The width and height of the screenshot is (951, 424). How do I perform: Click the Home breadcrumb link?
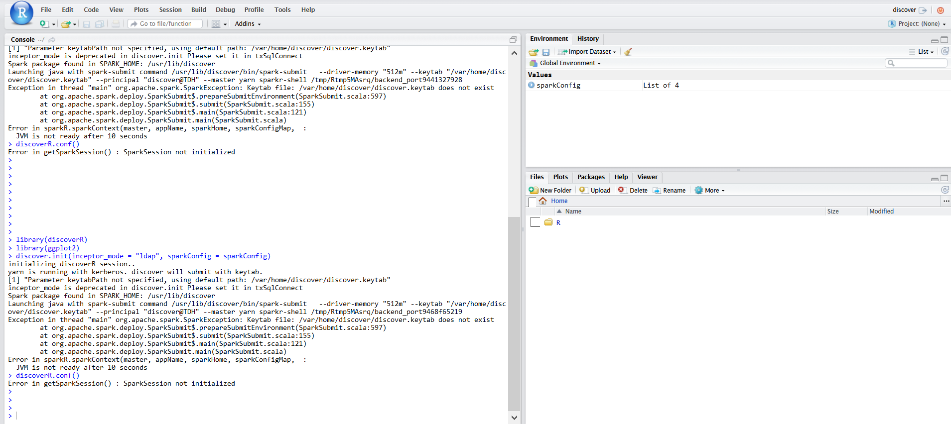point(559,201)
